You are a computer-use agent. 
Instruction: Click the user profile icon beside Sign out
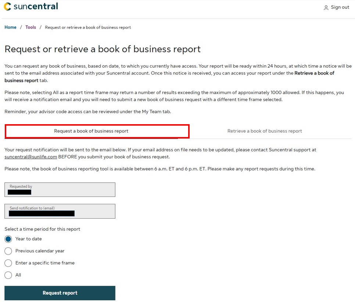(326, 8)
